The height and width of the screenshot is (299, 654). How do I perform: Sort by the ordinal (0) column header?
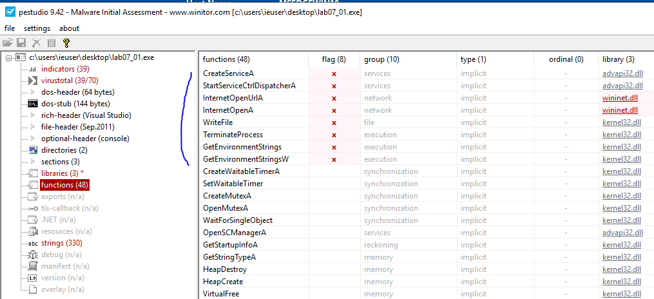point(566,60)
